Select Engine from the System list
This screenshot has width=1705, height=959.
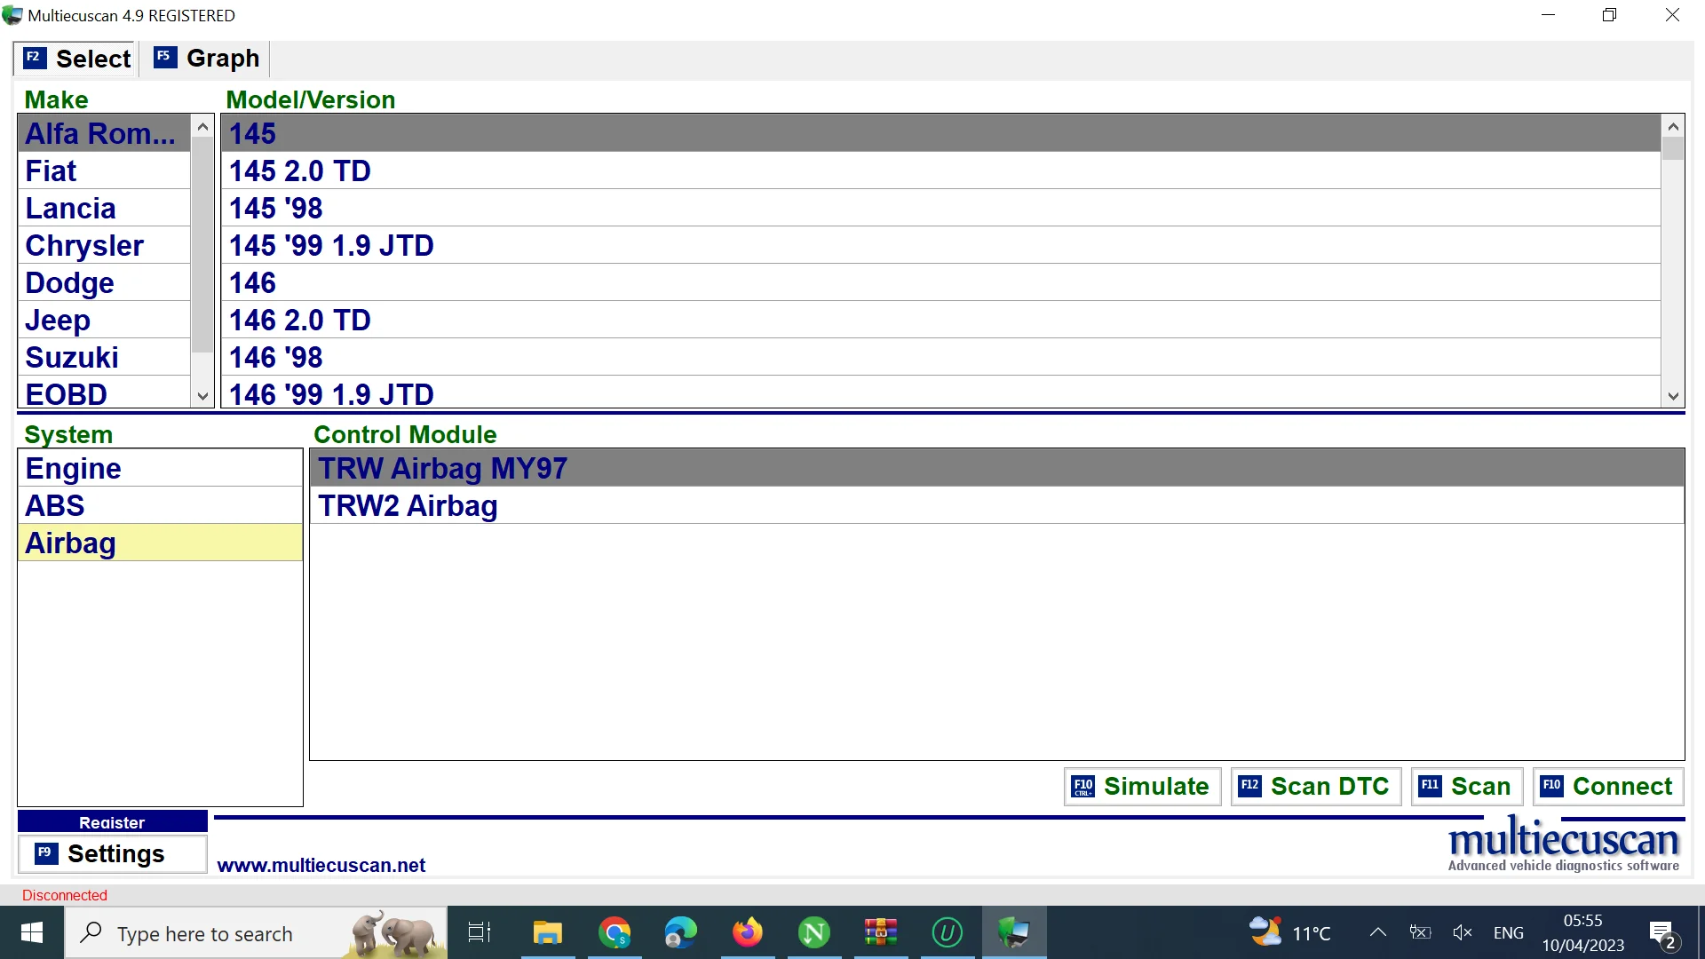pos(73,467)
